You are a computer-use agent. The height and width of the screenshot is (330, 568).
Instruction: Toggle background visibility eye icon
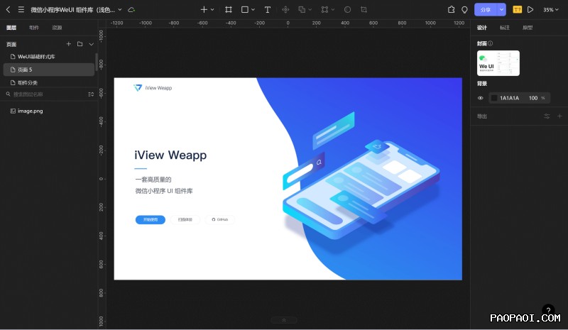tap(481, 98)
